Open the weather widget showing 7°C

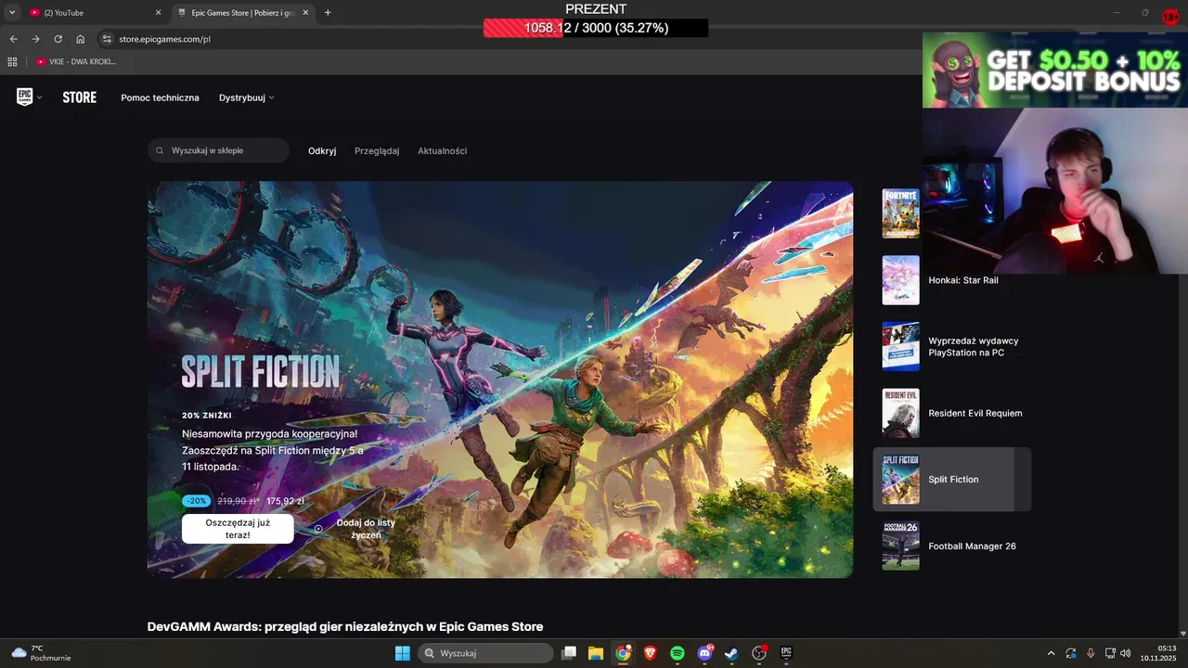click(41, 653)
